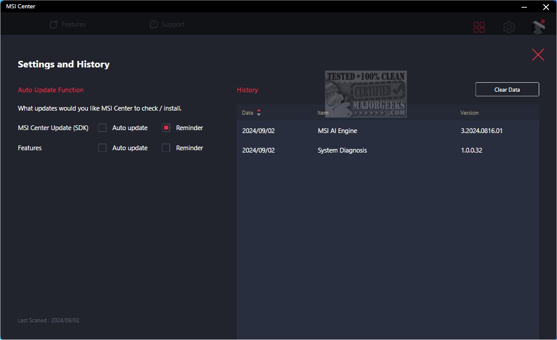Screen dimensions: 557x340
Task: Sort history by Date arrows
Action: 259,112
